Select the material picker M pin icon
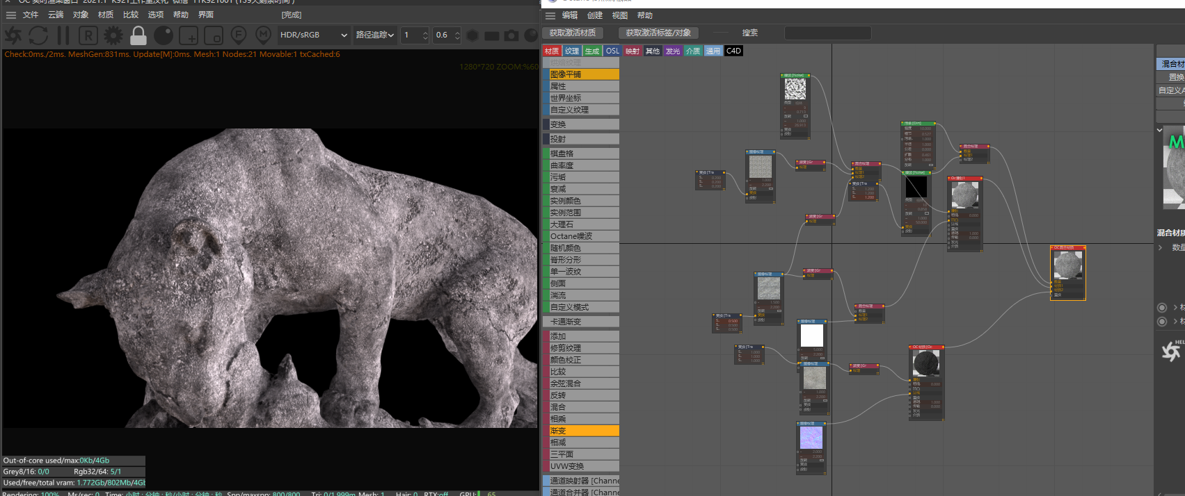 (x=263, y=35)
